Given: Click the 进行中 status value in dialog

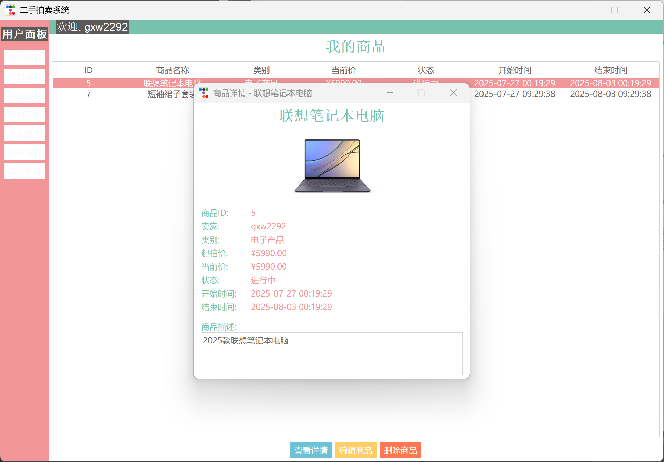Looking at the screenshot, I should [263, 280].
